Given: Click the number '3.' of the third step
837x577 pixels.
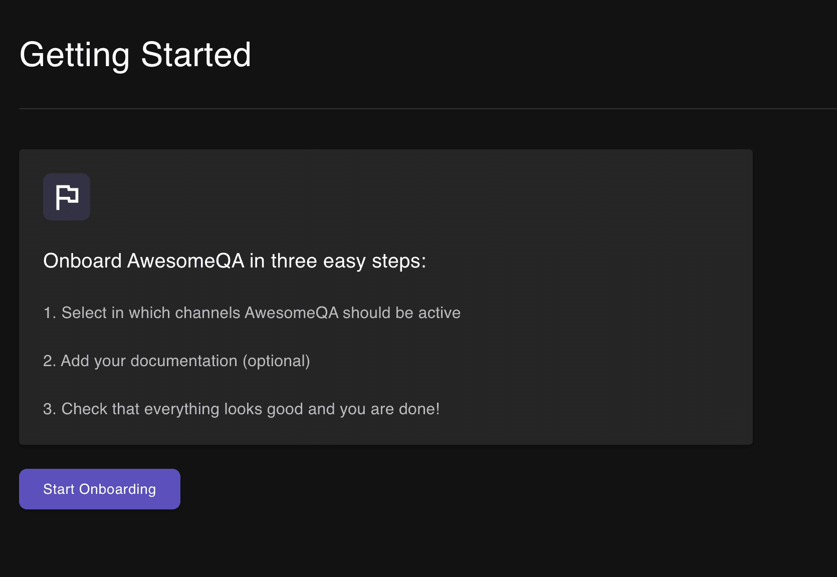Looking at the screenshot, I should tap(49, 409).
